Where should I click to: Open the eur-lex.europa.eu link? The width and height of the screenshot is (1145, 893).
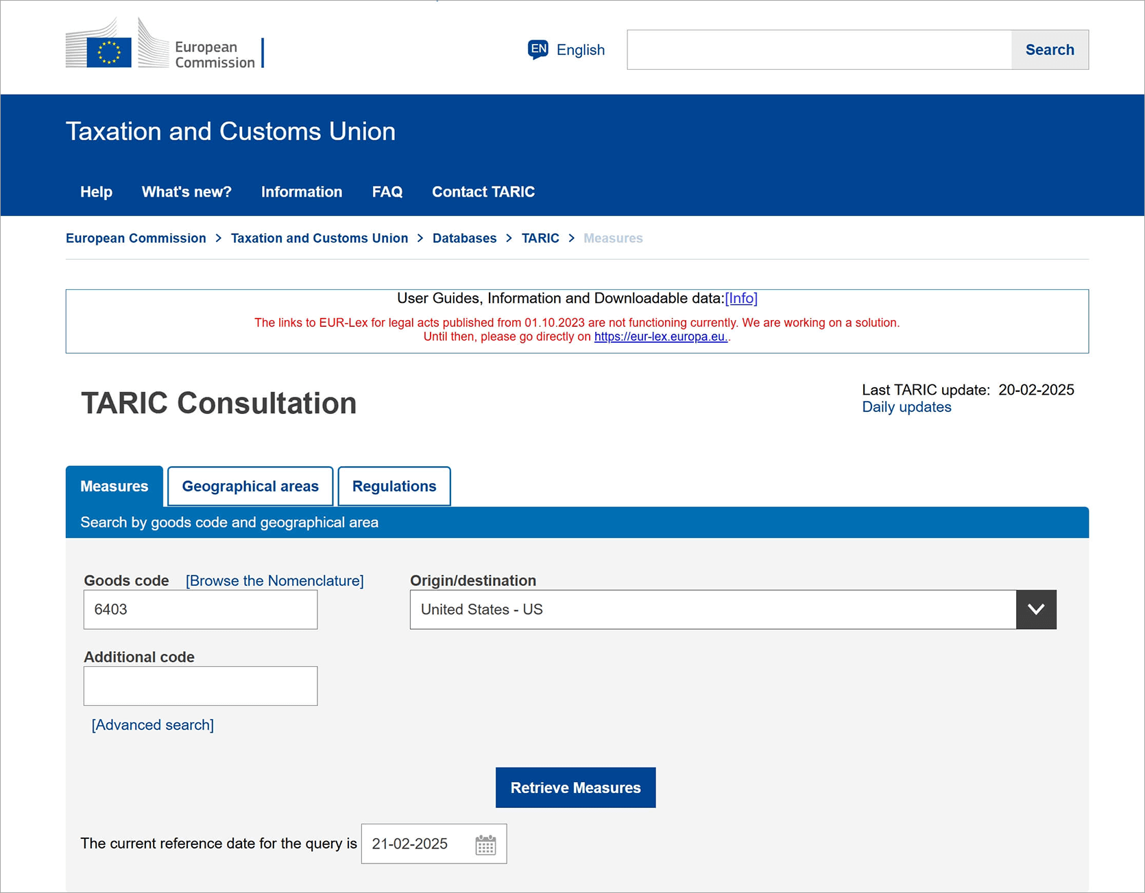click(x=660, y=337)
